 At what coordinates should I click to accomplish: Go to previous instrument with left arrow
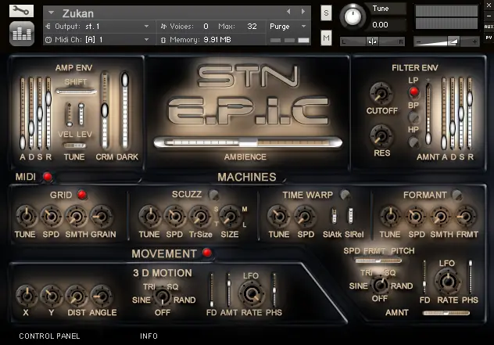pos(288,12)
